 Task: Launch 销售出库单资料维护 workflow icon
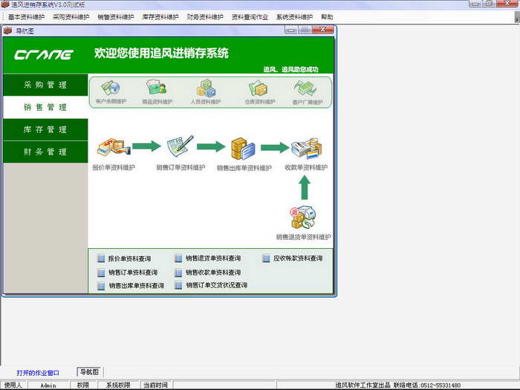(243, 149)
